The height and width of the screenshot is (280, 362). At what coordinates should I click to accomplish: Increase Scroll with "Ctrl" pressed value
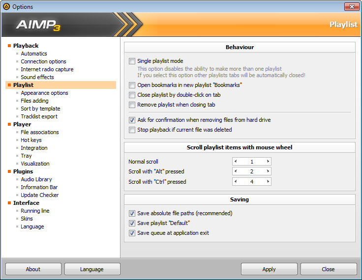(268, 182)
